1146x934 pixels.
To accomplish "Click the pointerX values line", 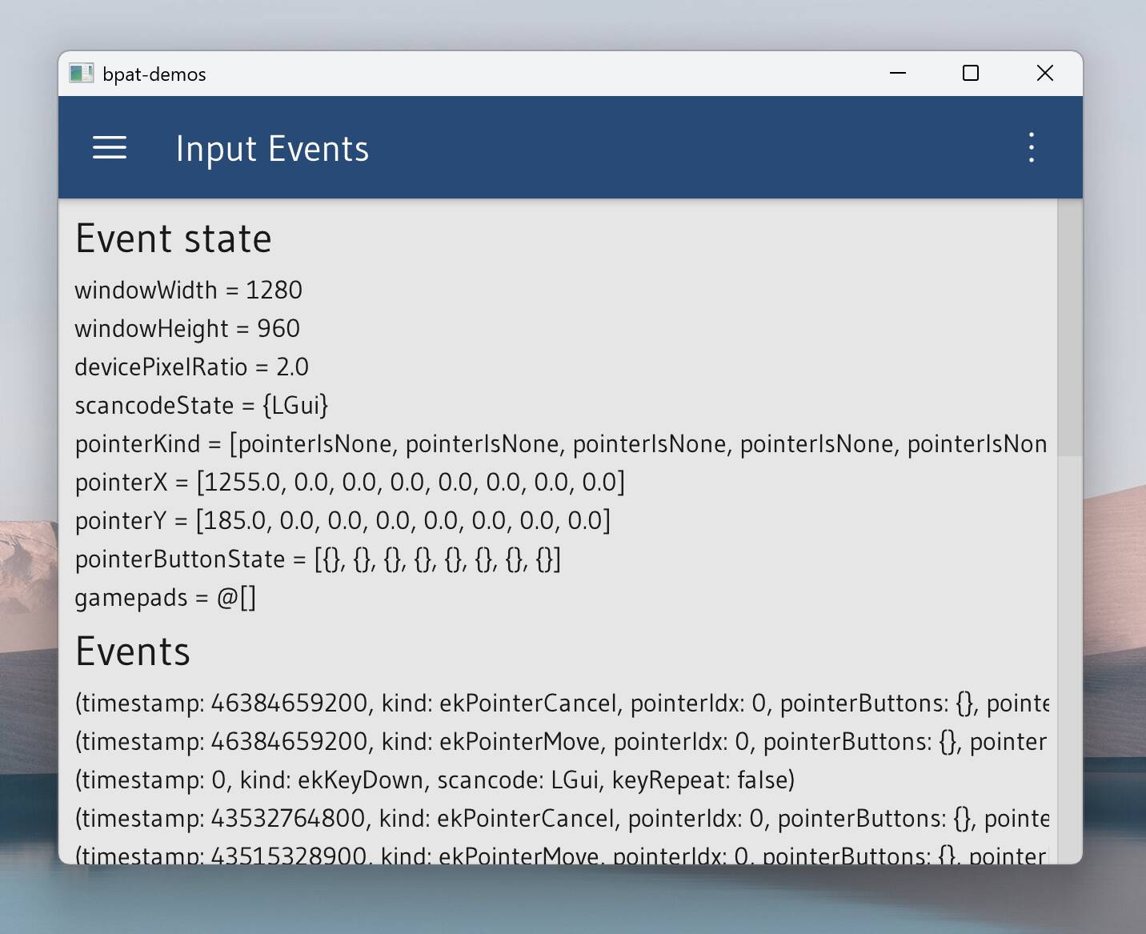I will (x=350, y=482).
